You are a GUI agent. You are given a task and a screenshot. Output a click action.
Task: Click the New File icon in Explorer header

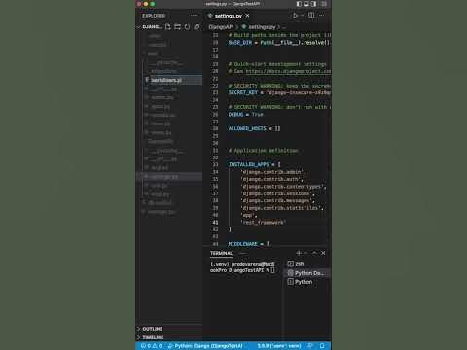click(168, 27)
